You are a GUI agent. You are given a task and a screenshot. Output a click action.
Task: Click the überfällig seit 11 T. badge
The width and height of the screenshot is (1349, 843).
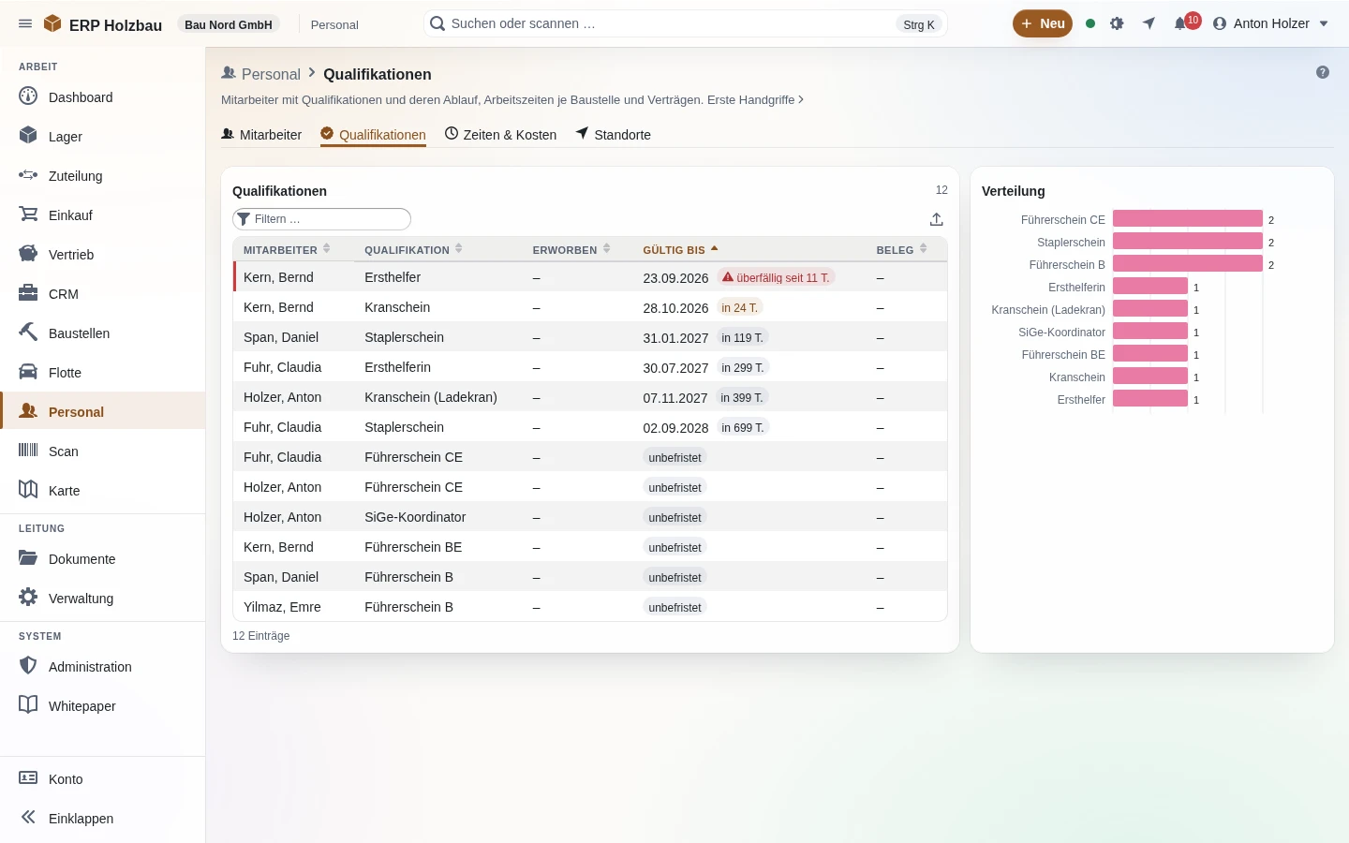[x=776, y=277]
